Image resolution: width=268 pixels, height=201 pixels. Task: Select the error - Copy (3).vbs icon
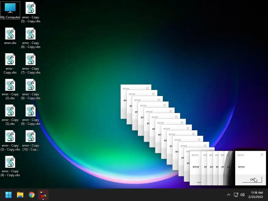tap(10, 115)
